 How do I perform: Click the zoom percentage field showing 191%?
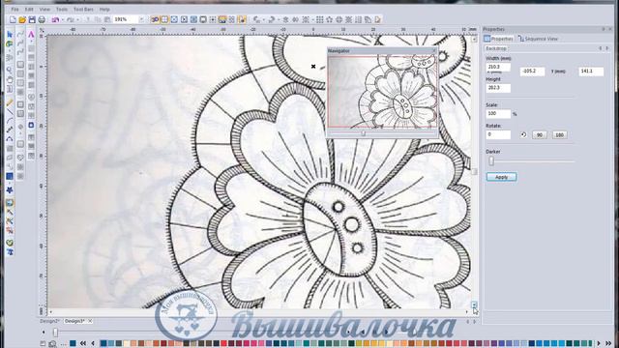[125, 19]
